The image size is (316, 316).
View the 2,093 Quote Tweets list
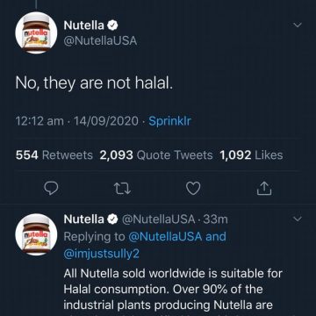(x=156, y=155)
